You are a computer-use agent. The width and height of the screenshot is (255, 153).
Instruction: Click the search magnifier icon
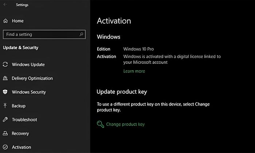pyautogui.click(x=81, y=34)
